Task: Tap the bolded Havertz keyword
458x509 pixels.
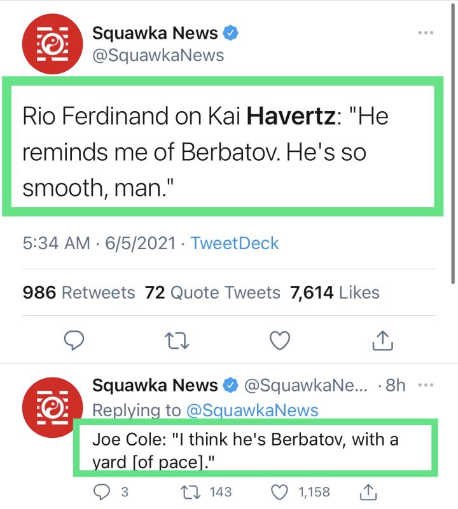Action: coord(289,117)
